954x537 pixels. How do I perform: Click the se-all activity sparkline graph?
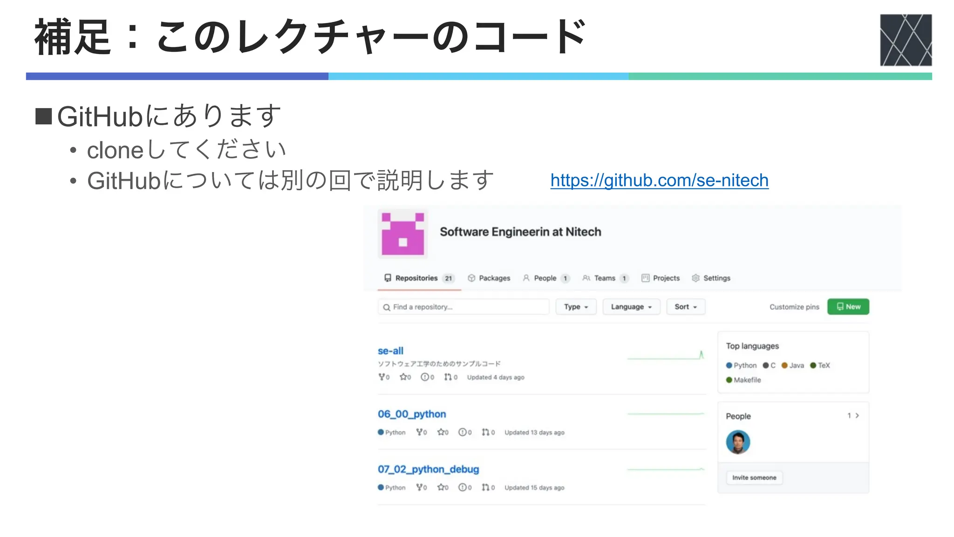point(666,355)
